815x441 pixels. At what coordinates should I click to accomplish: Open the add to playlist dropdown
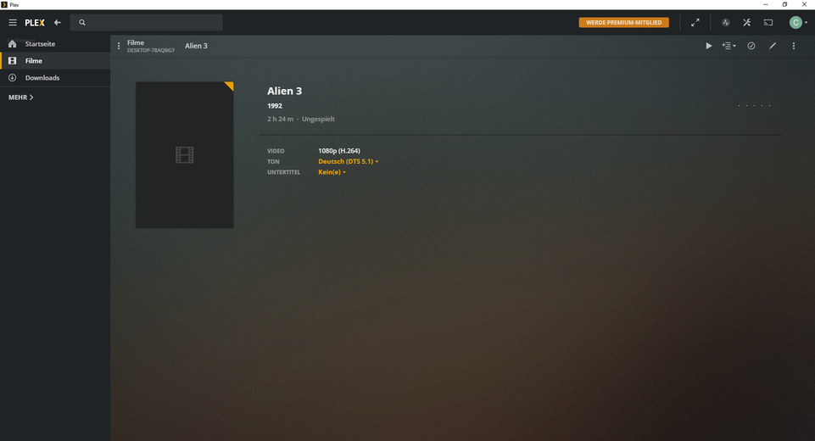click(x=728, y=46)
